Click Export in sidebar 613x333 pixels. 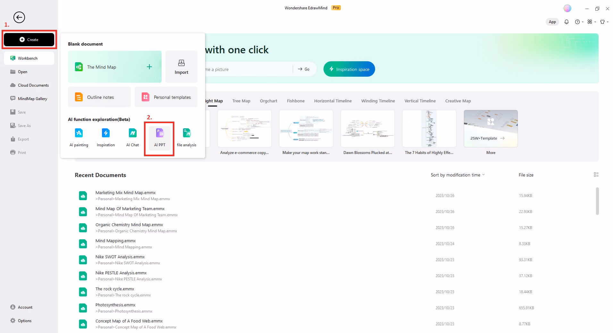tap(29, 139)
